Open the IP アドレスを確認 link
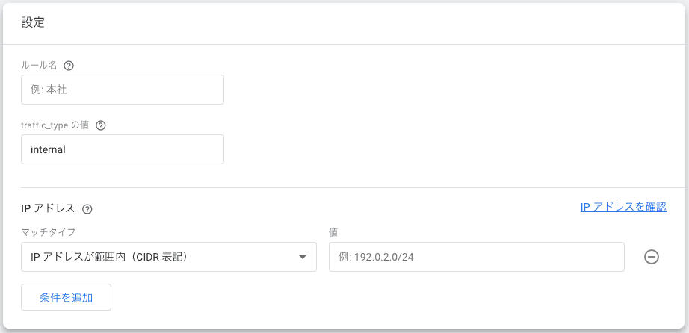689x333 pixels. pyautogui.click(x=622, y=207)
